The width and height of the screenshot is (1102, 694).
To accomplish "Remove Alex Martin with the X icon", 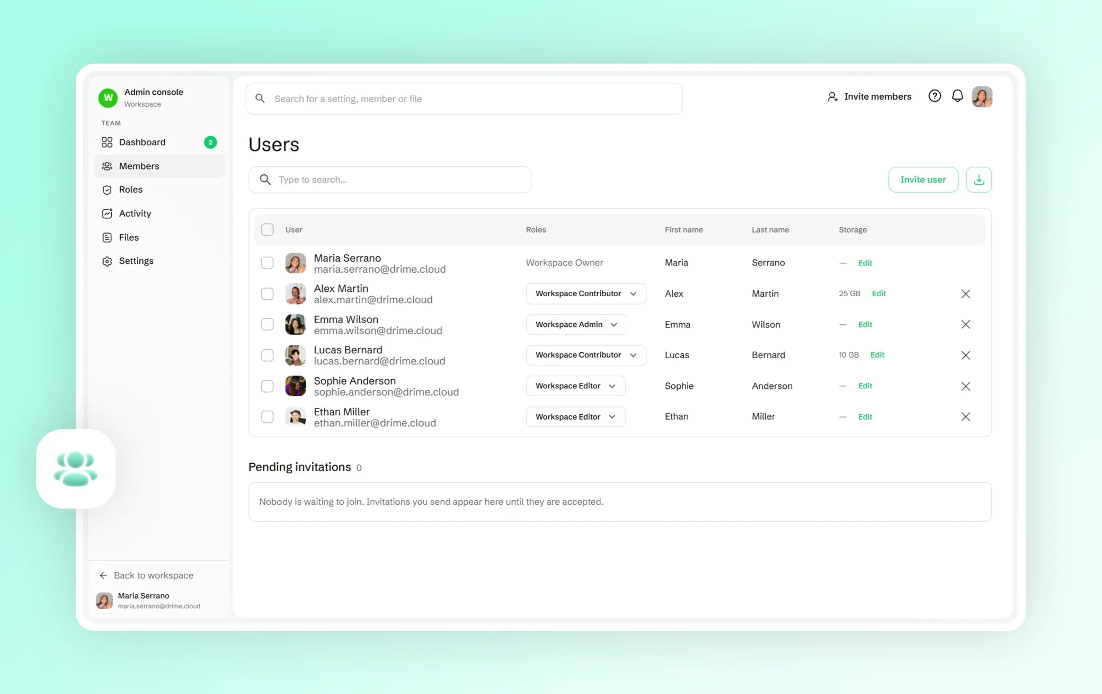I will [x=965, y=293].
